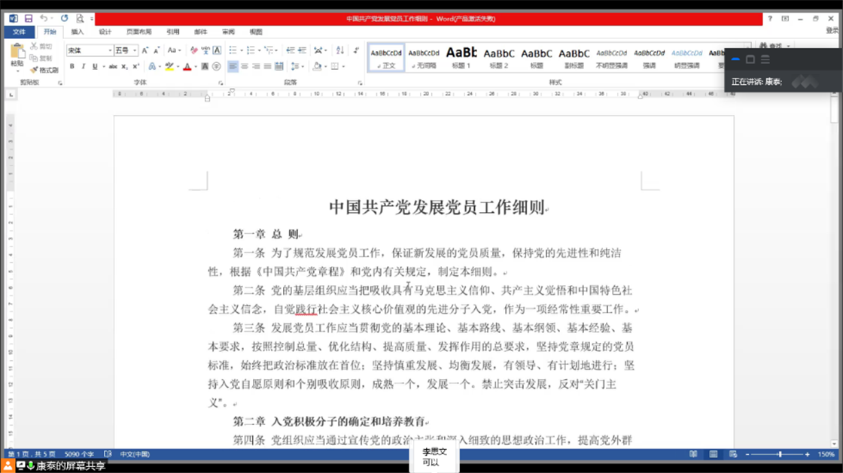Switch to print layout view in status bar
Screen dimensions: 843x473
click(714, 454)
